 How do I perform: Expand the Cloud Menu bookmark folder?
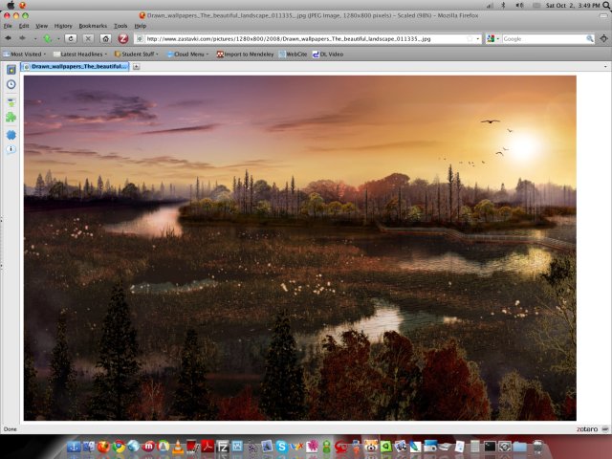[x=187, y=55]
